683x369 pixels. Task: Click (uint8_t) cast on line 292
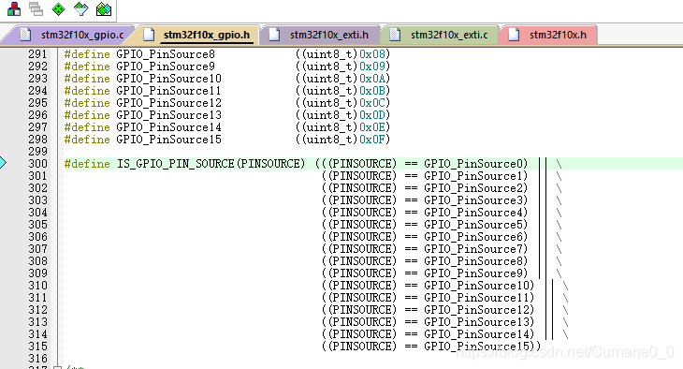click(x=330, y=66)
